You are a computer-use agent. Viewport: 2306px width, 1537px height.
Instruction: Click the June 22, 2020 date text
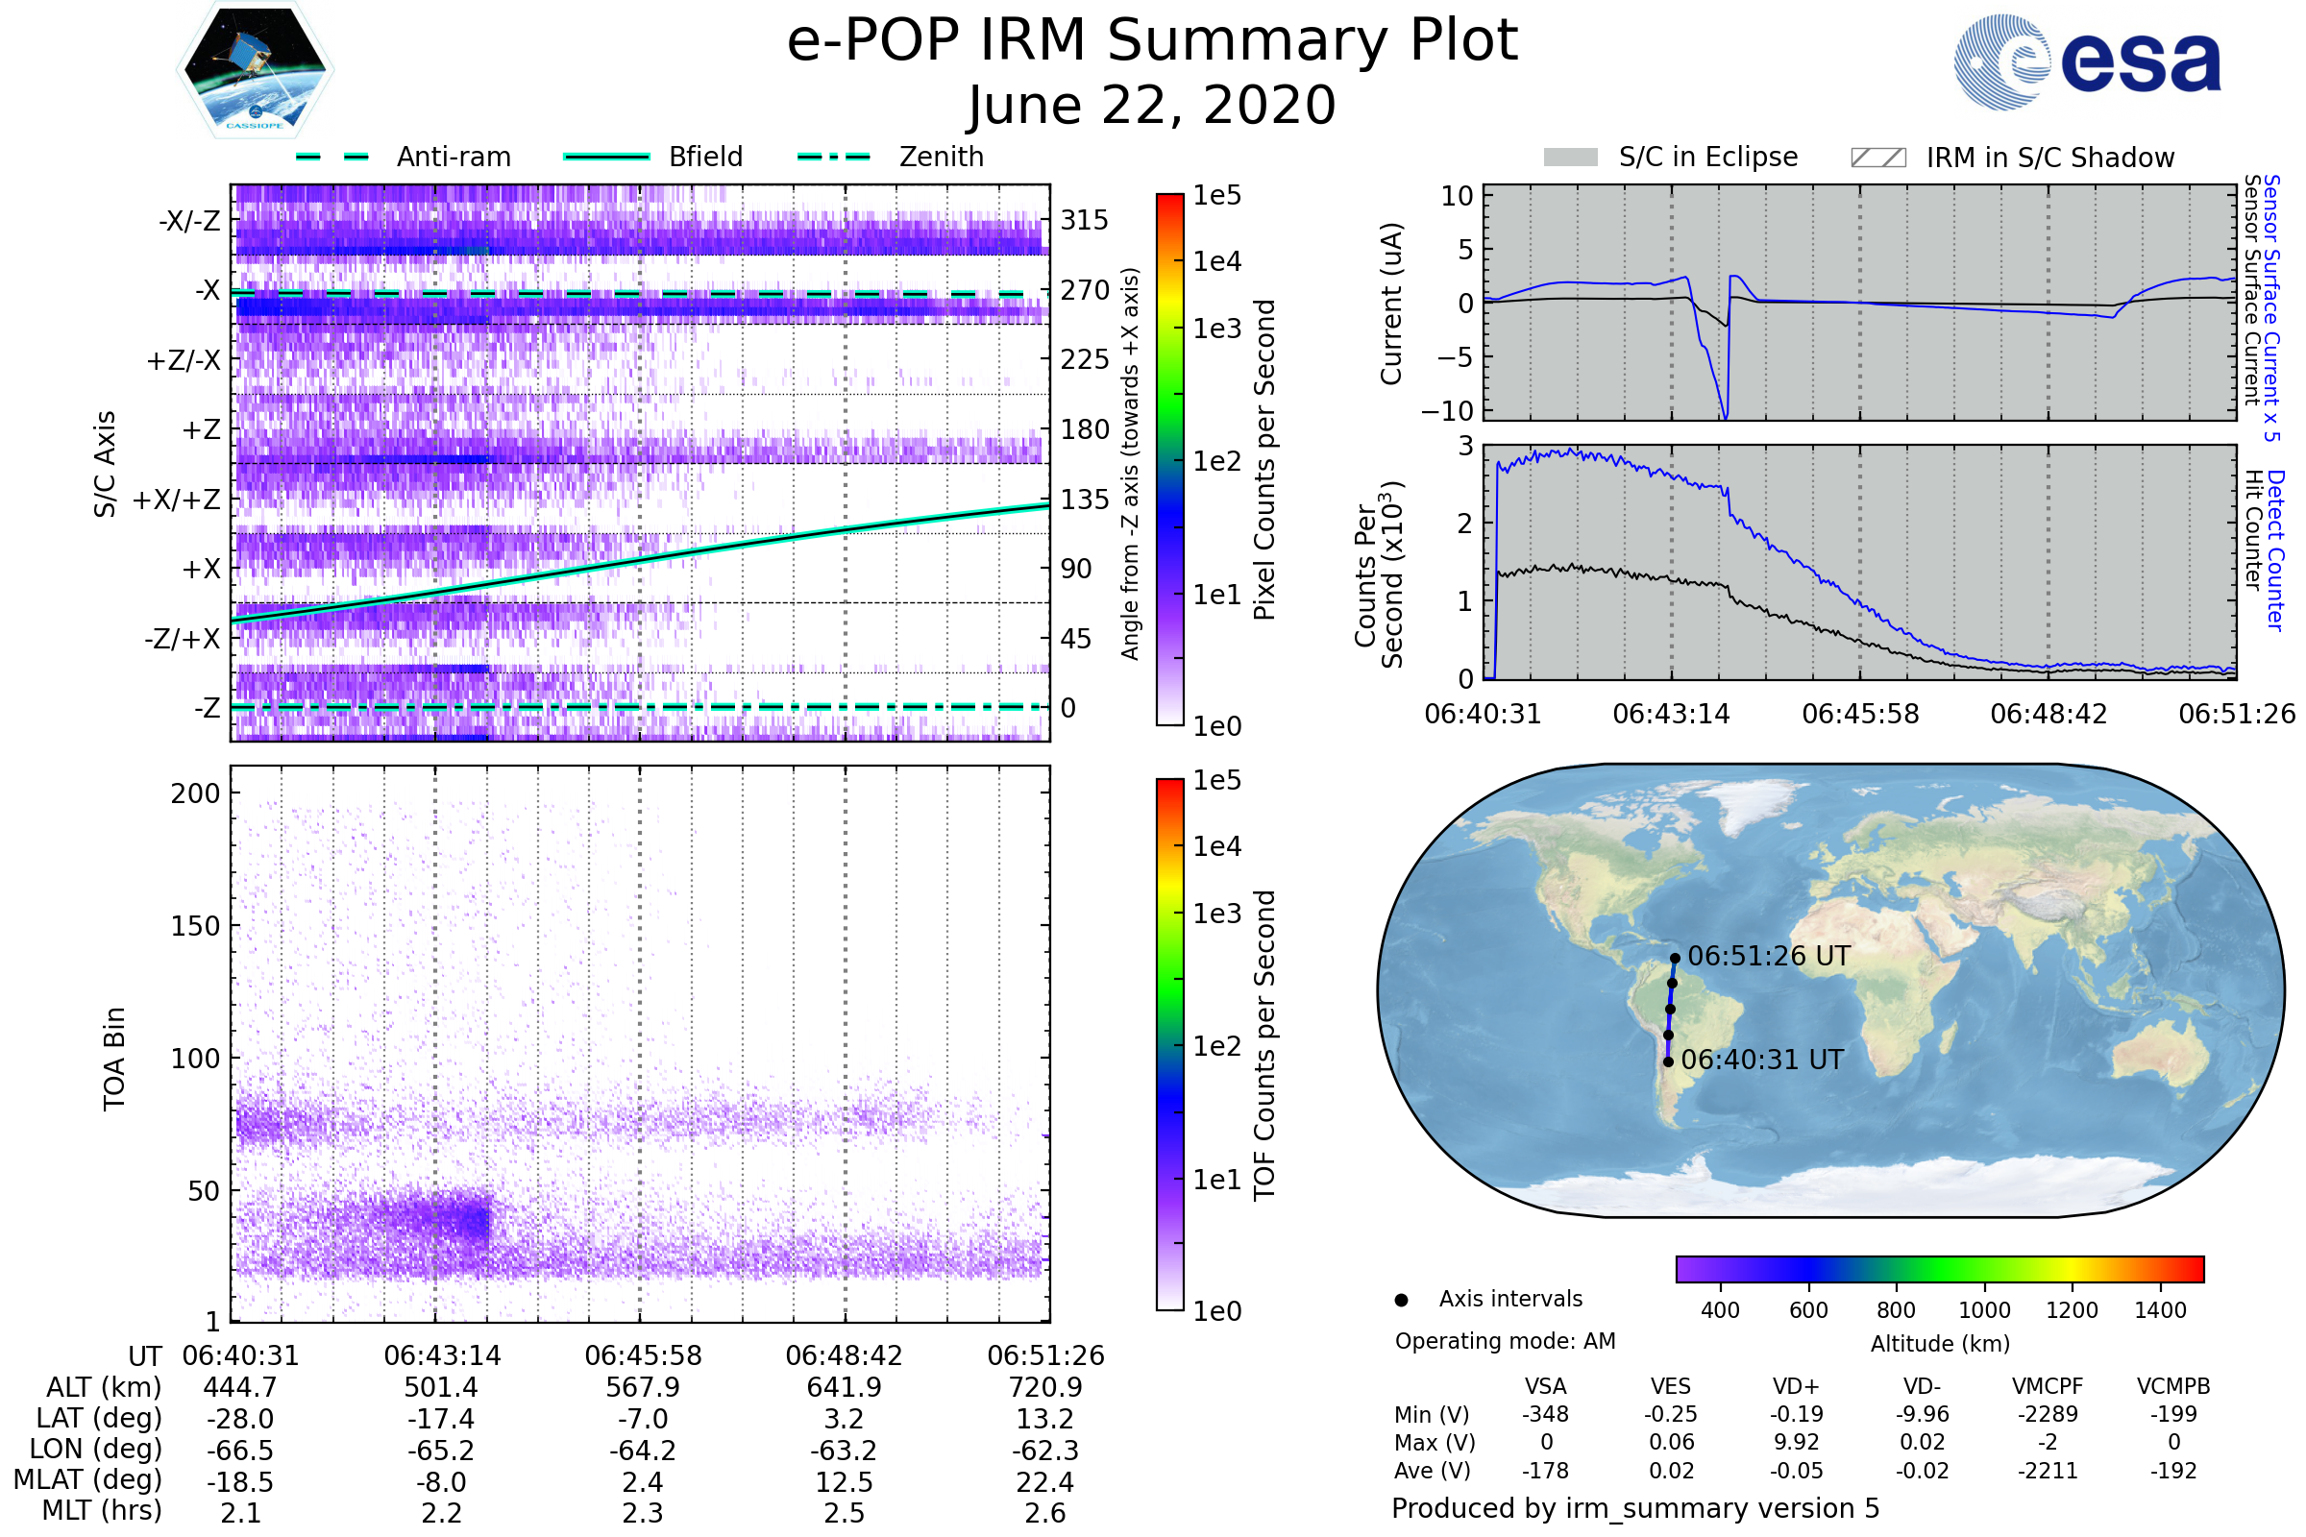(x=1152, y=105)
